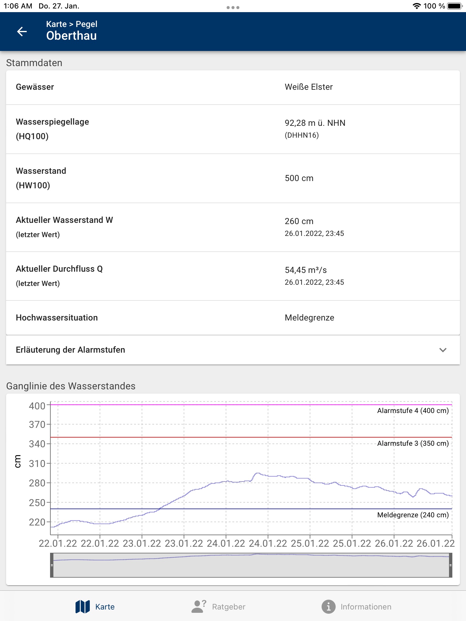Select the Hochwassersituation label
This screenshot has width=466, height=621.
coord(57,318)
